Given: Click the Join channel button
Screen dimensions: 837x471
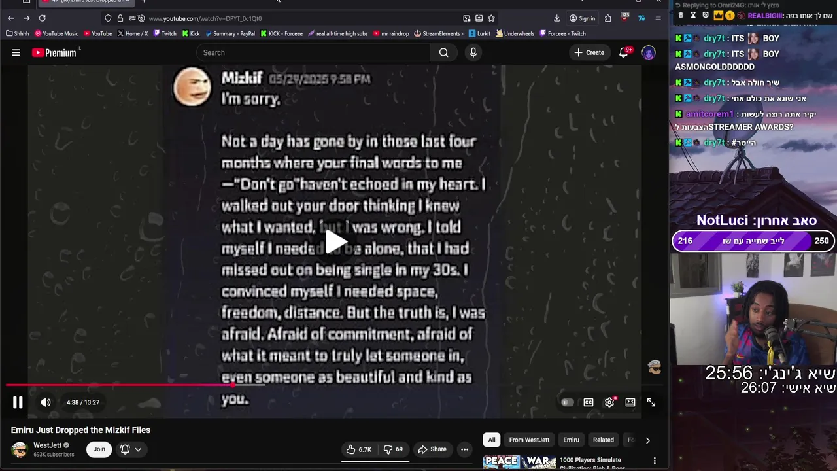Looking at the screenshot, I should [99, 449].
